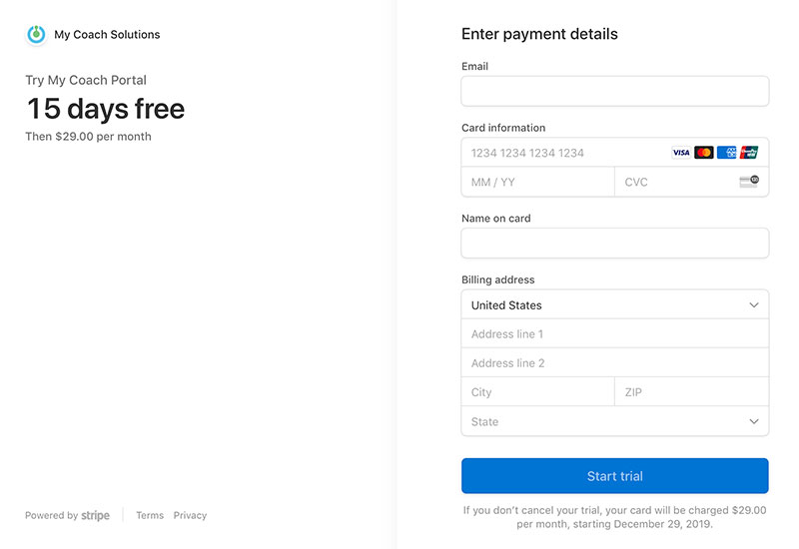This screenshot has height=549, width=799.
Task: Open the United States country dropdown
Action: pyautogui.click(x=599, y=305)
